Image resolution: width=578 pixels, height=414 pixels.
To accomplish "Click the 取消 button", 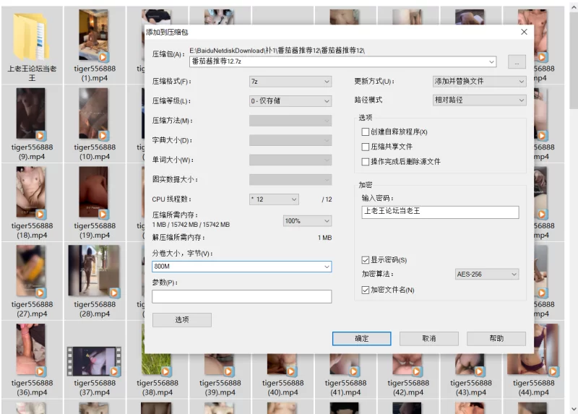I will pos(429,338).
